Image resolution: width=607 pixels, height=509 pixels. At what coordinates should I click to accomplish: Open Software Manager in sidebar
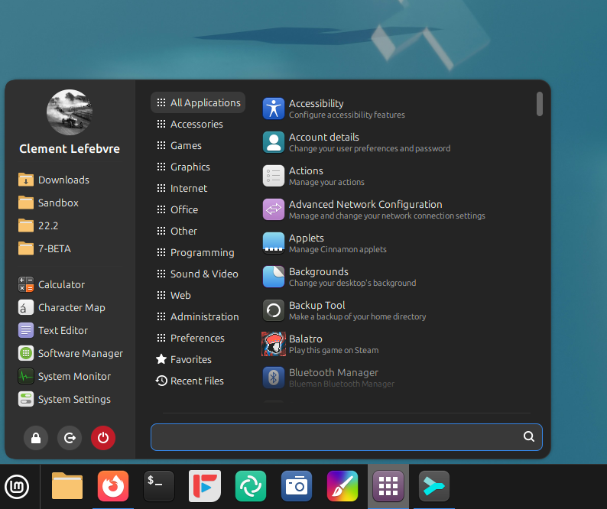point(80,353)
